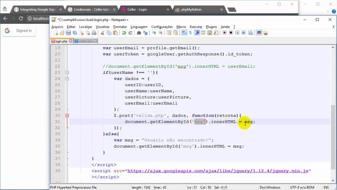Click the scrollbar down arrow in editor
The width and height of the screenshot is (337, 190).
tap(333, 180)
